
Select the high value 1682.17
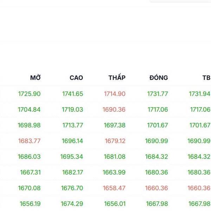pyautogui.click(x=73, y=172)
